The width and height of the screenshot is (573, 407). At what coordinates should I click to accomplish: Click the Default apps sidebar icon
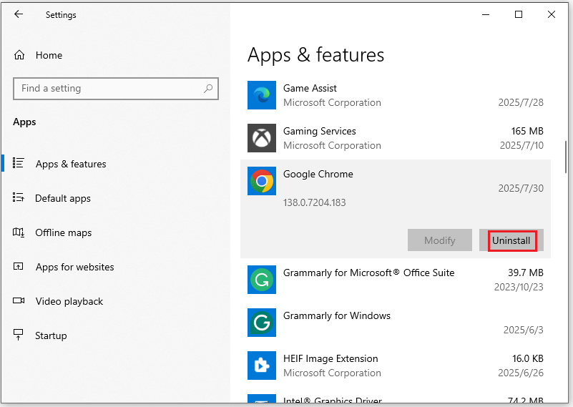19,197
